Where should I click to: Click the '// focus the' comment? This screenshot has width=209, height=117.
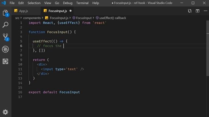(x=49, y=46)
